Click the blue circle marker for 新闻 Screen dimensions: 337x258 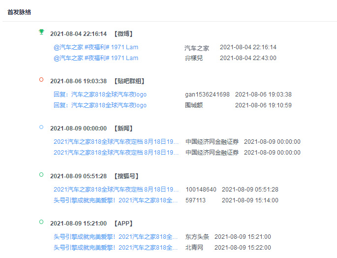pyautogui.click(x=41, y=127)
